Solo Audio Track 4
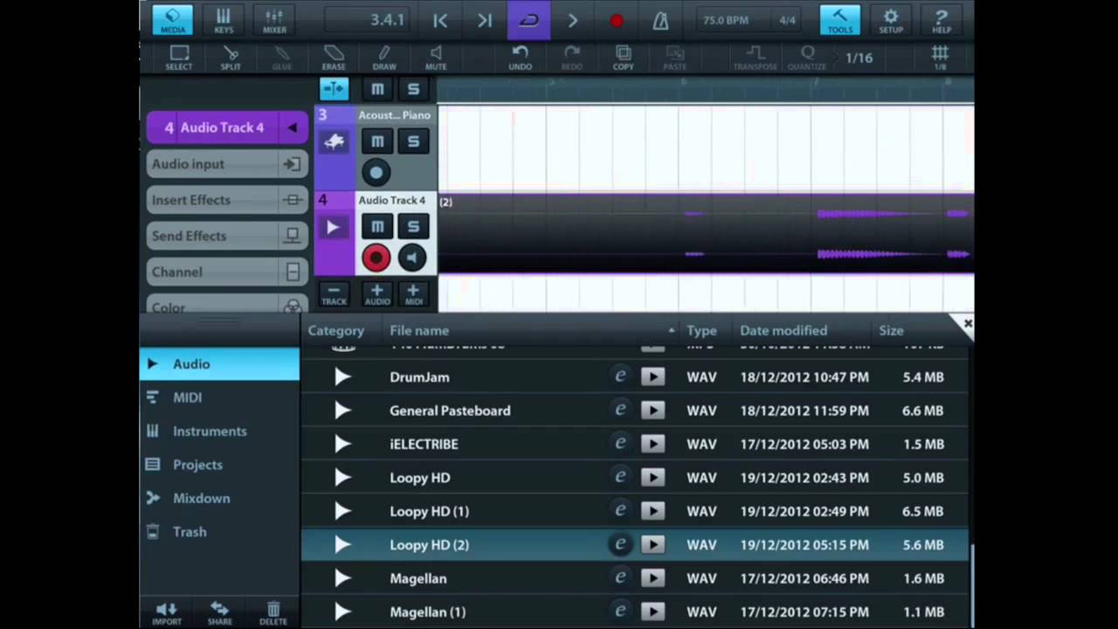 [x=413, y=226]
